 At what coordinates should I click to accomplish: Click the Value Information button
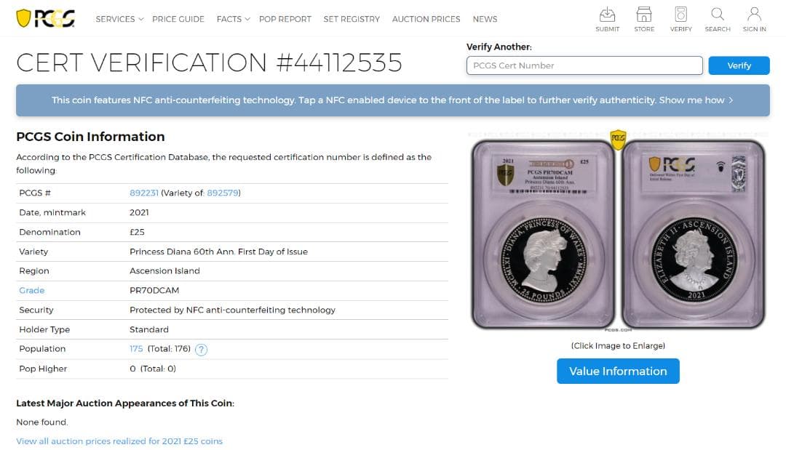[618, 371]
